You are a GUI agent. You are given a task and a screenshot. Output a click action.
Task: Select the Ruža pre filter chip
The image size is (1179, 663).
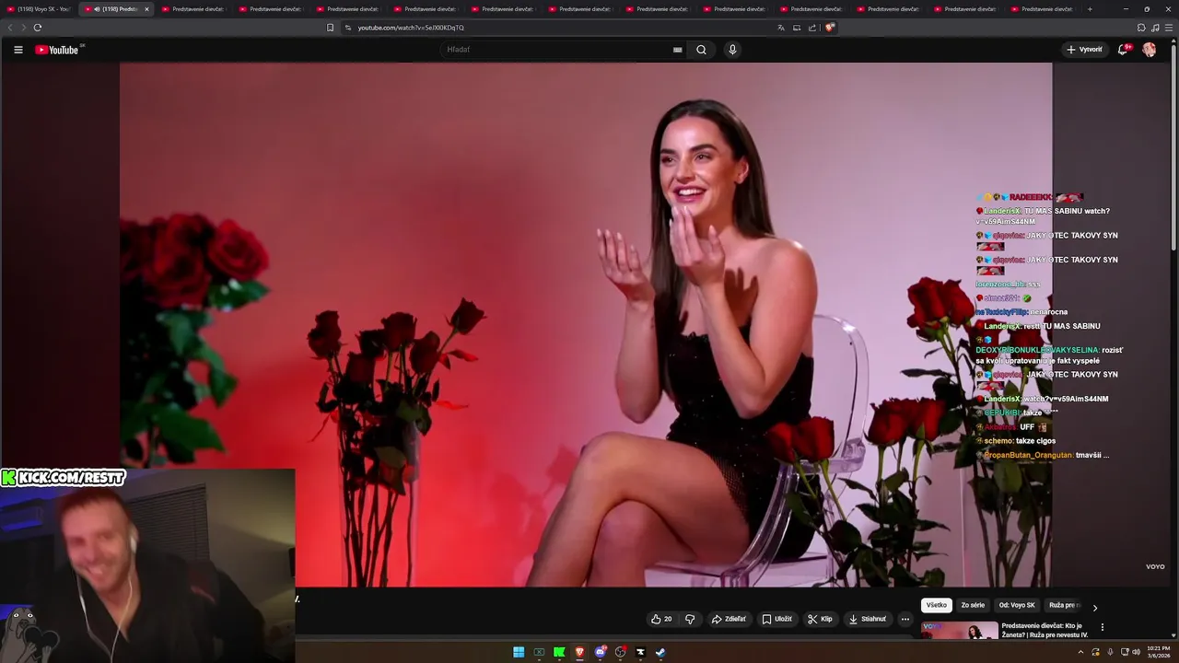(1065, 605)
